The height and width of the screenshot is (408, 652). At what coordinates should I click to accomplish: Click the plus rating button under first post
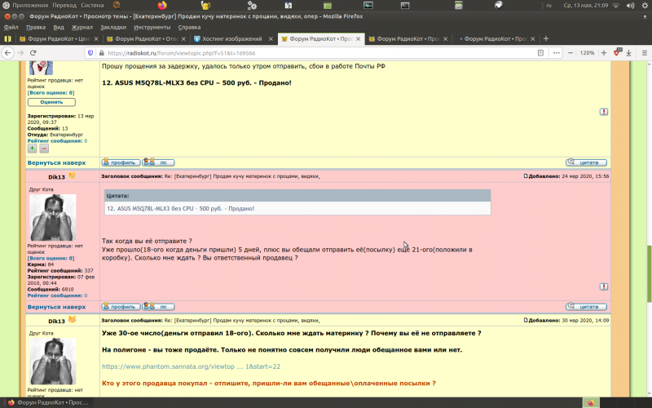pyautogui.click(x=32, y=148)
